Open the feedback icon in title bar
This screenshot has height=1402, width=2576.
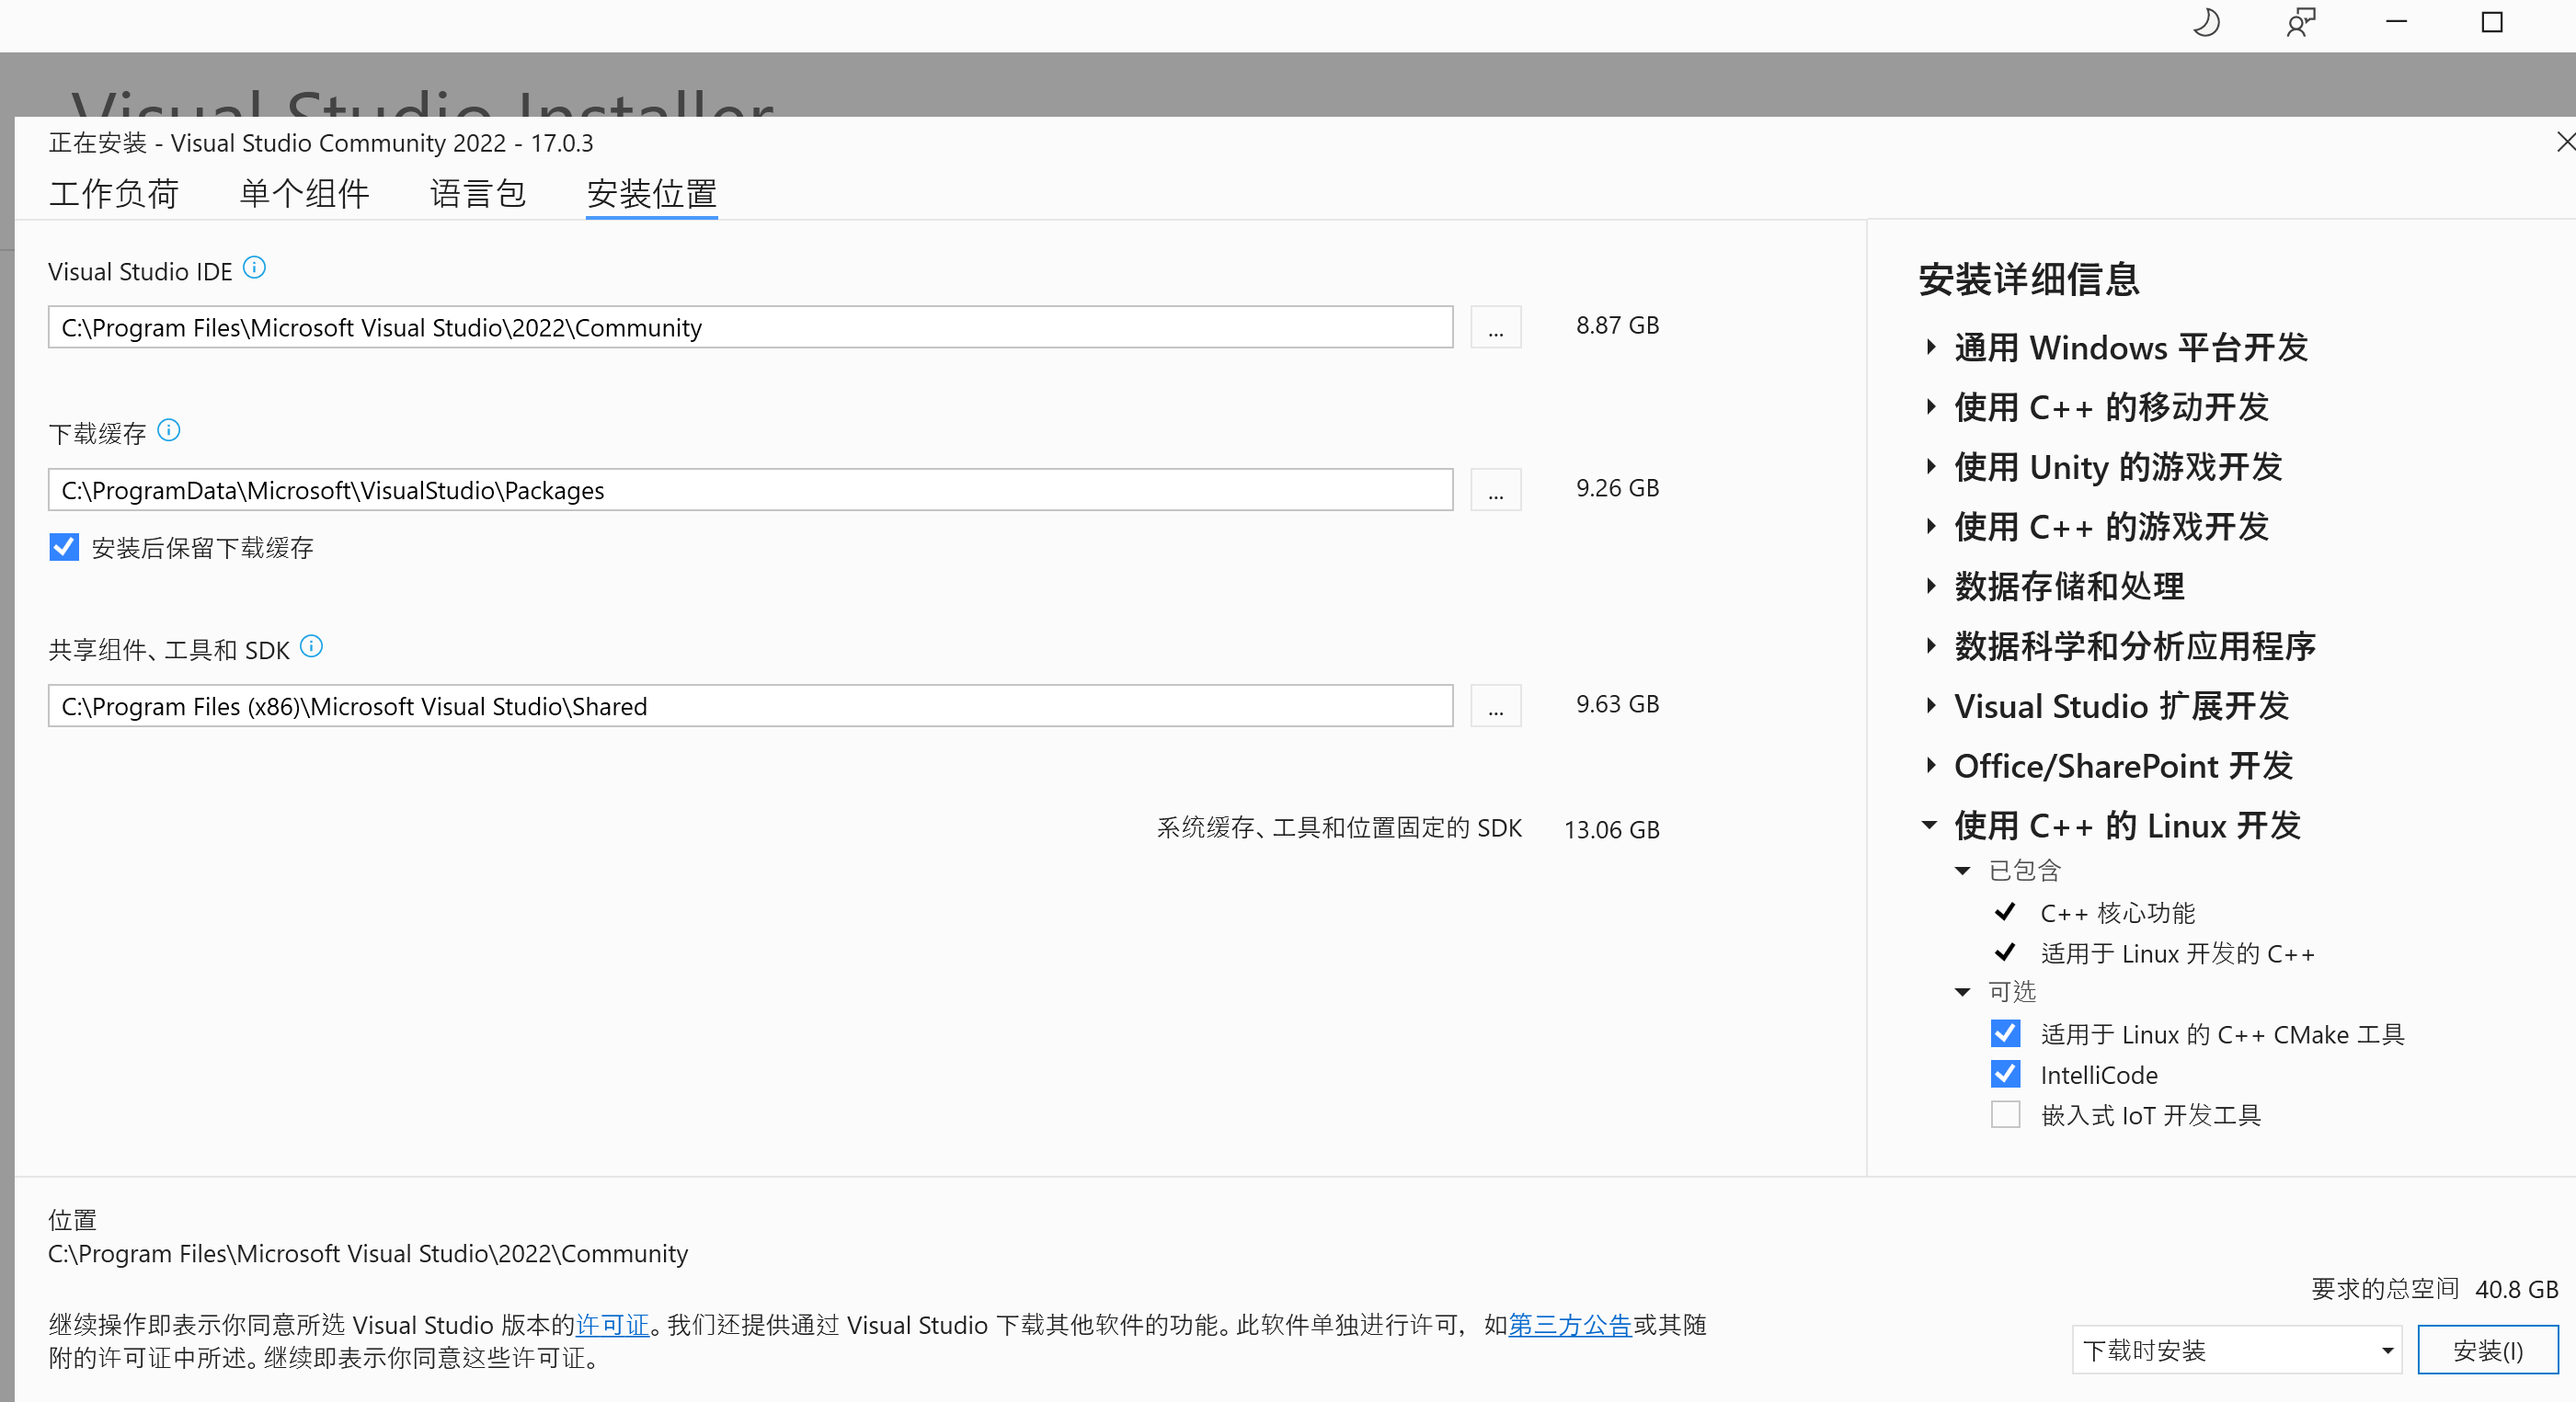2300,22
